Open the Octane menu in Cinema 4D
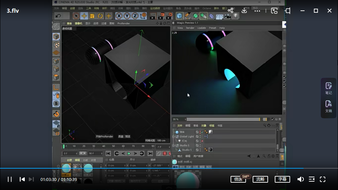This screenshot has height=190, width=338. tap(207, 8)
